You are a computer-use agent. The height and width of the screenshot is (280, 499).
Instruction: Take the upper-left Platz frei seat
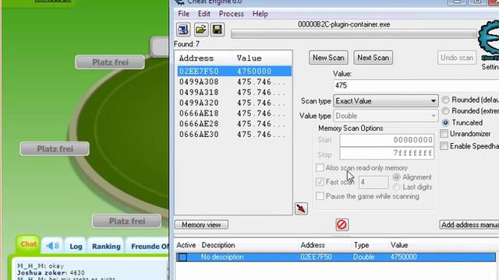[x=110, y=62]
